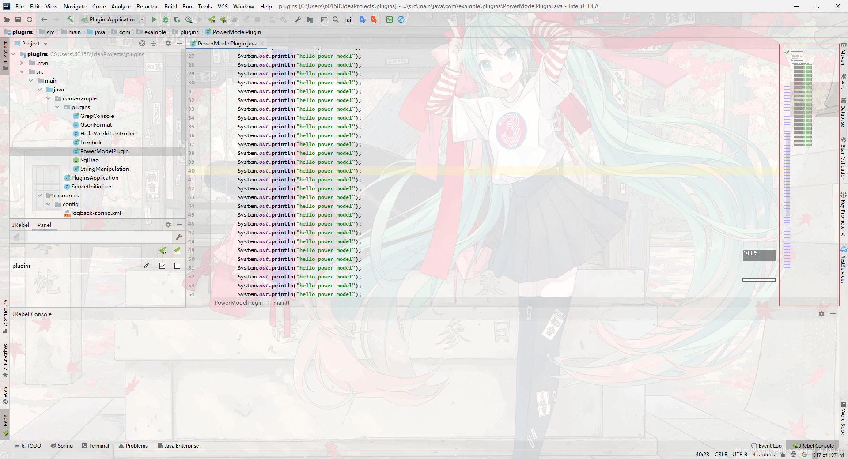Run PluginsApplication with the green play icon
The height and width of the screenshot is (459, 848).
click(x=154, y=19)
